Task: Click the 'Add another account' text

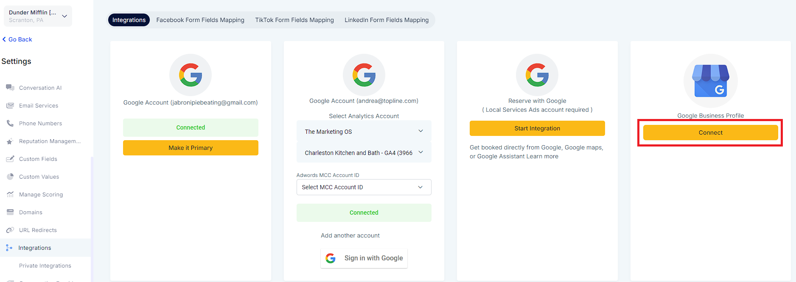Action: click(350, 235)
